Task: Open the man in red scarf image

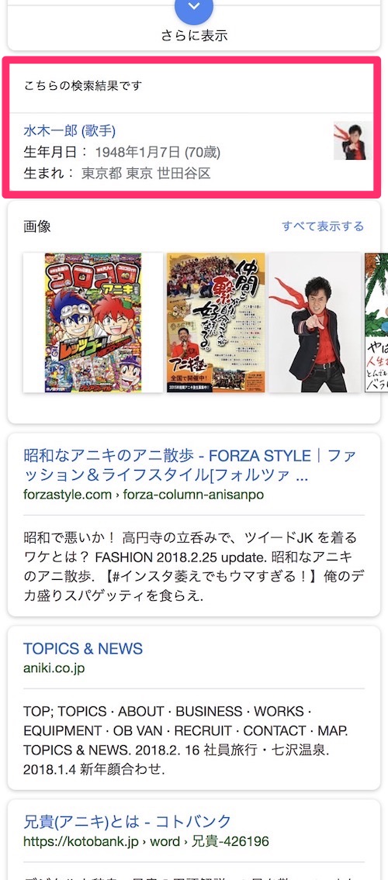Action: 314,323
